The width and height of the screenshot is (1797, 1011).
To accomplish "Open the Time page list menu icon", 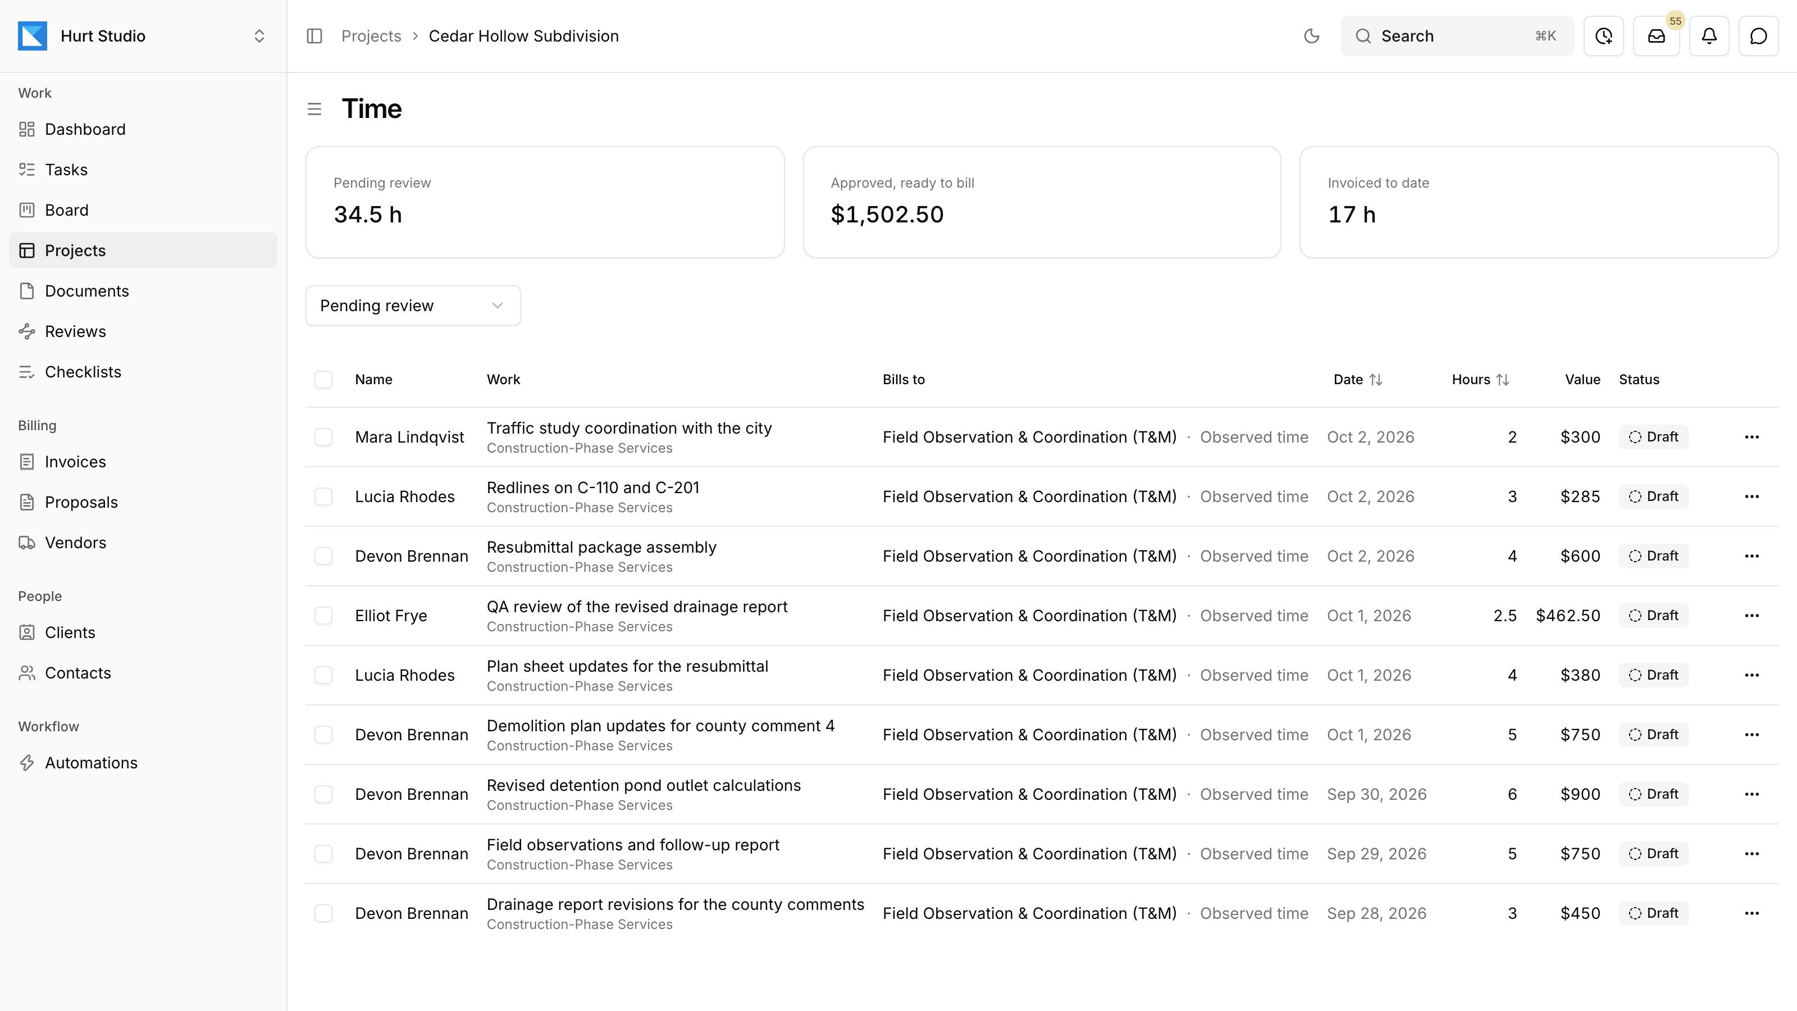I will 314,109.
